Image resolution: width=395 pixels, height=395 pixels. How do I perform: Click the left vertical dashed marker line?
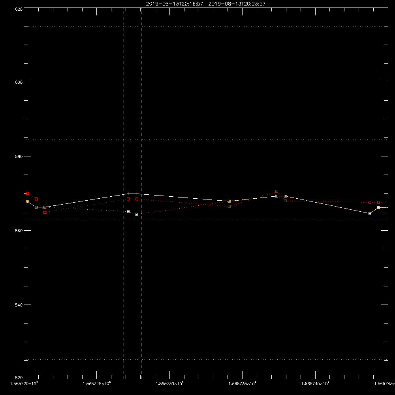[124, 193]
